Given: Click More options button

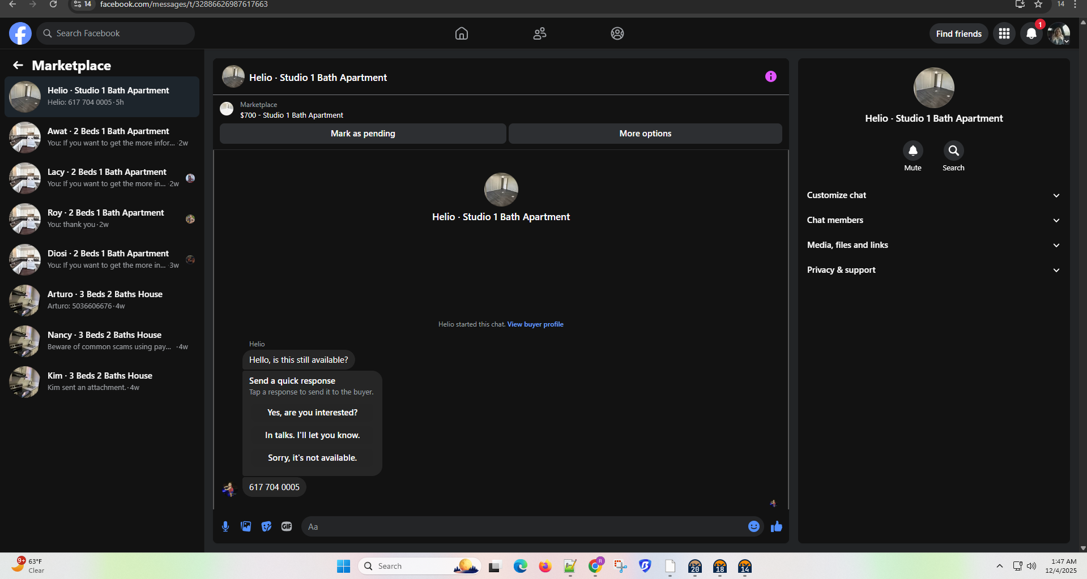Looking at the screenshot, I should tap(645, 134).
